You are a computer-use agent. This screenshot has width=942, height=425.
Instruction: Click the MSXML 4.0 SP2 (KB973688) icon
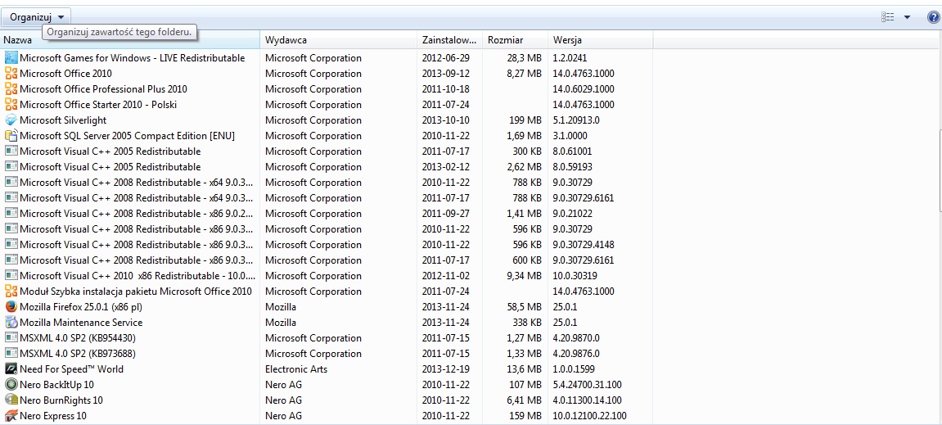(11, 354)
